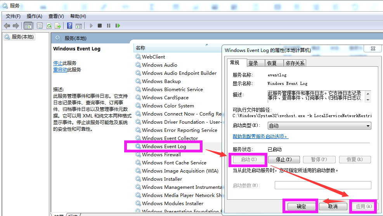Click the 重启动 link to restart service
This screenshot has width=383, height=216.
coord(60,69)
